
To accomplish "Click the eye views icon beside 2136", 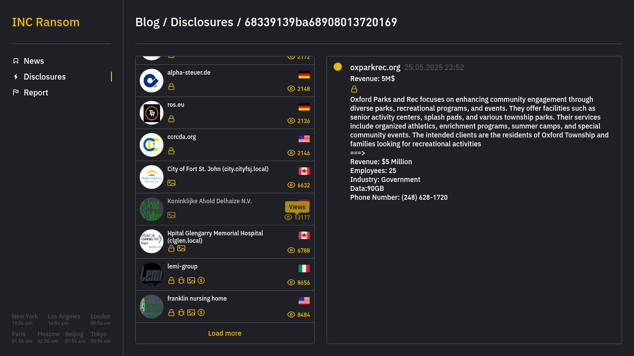I will point(291,121).
